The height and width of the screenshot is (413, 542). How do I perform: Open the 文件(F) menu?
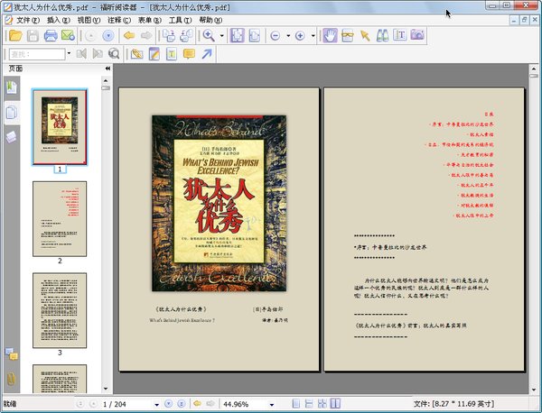28,19
